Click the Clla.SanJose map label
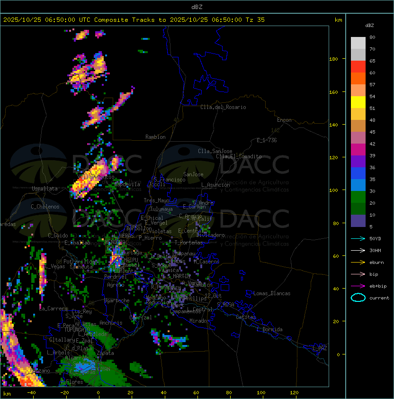 pos(215,151)
